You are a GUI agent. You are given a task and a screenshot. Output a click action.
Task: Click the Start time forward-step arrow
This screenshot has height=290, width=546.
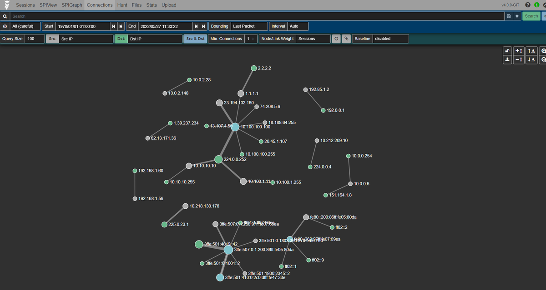click(120, 26)
